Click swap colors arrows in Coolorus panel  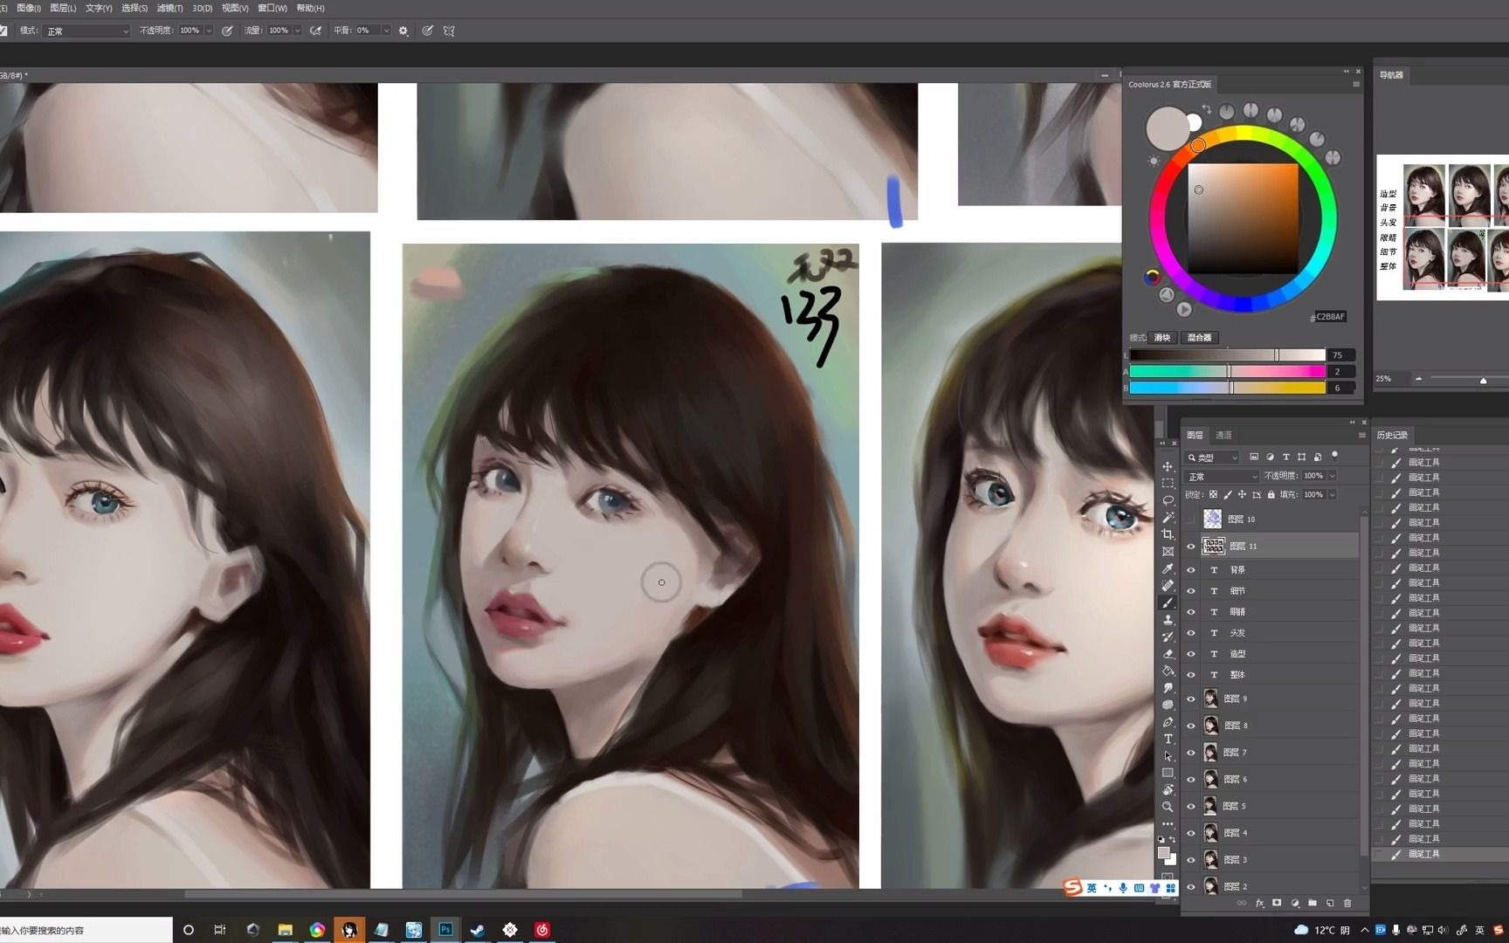pos(1206,109)
